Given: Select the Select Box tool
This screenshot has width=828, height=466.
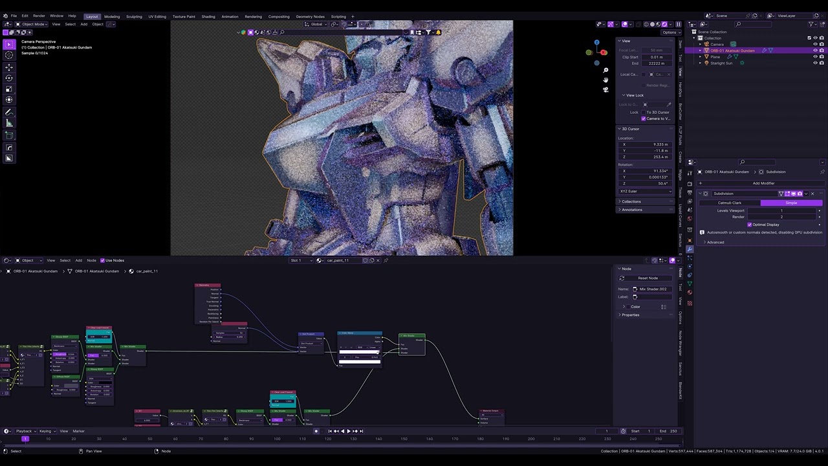Looking at the screenshot, I should (9, 44).
